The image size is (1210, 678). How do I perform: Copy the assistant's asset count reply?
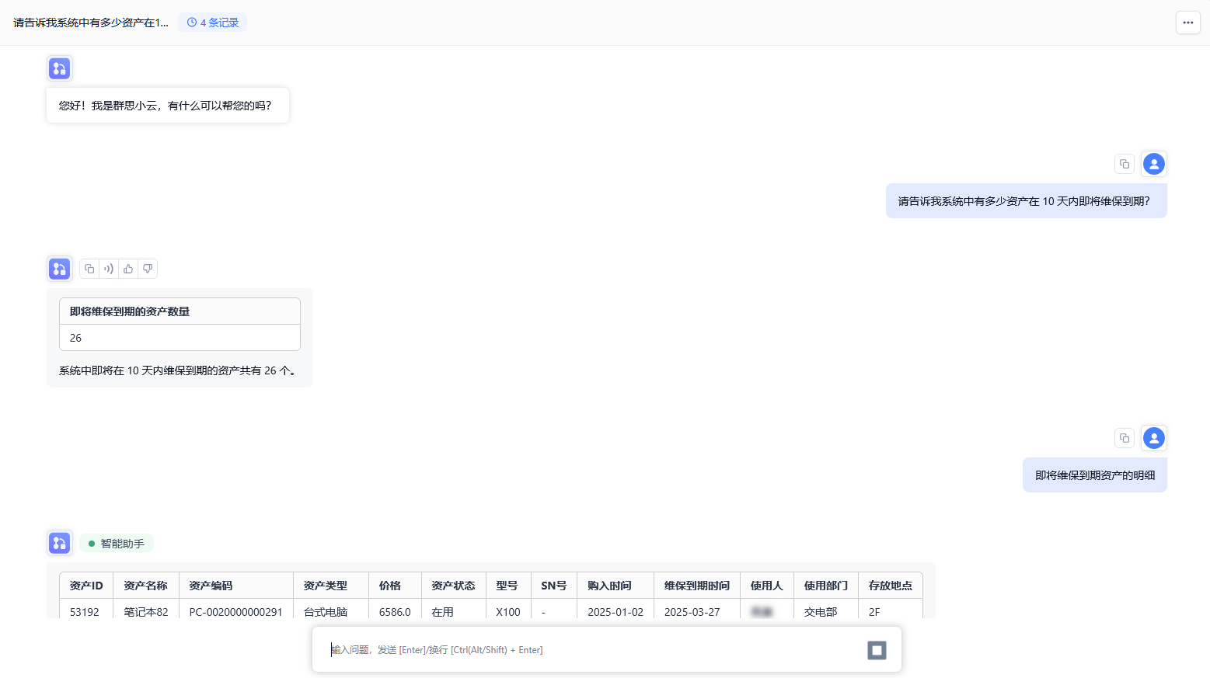89,269
